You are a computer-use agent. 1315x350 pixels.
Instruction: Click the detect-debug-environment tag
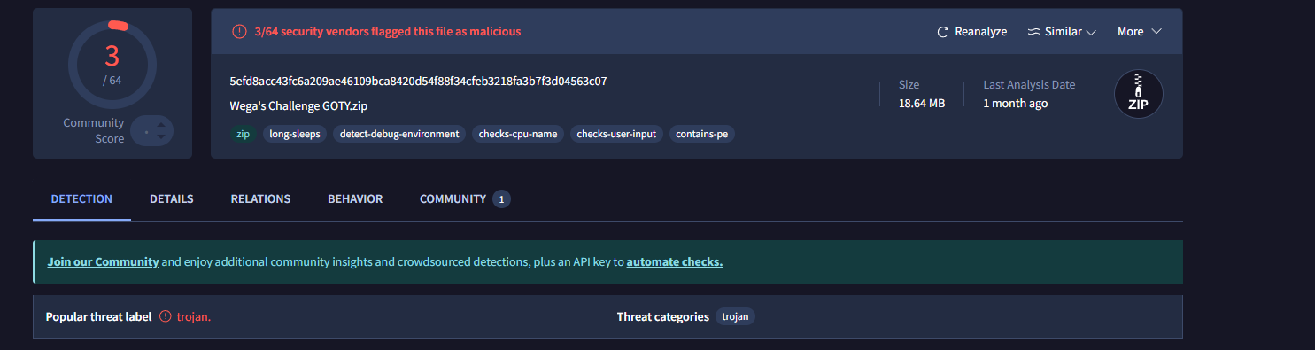pos(399,134)
